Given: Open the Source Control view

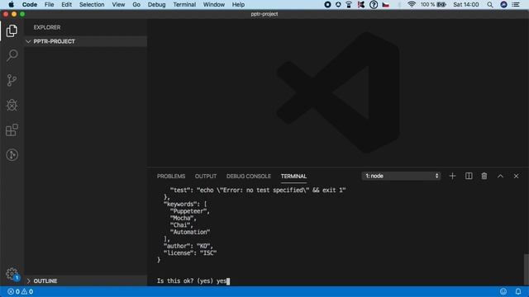Looking at the screenshot, I should click(12, 80).
